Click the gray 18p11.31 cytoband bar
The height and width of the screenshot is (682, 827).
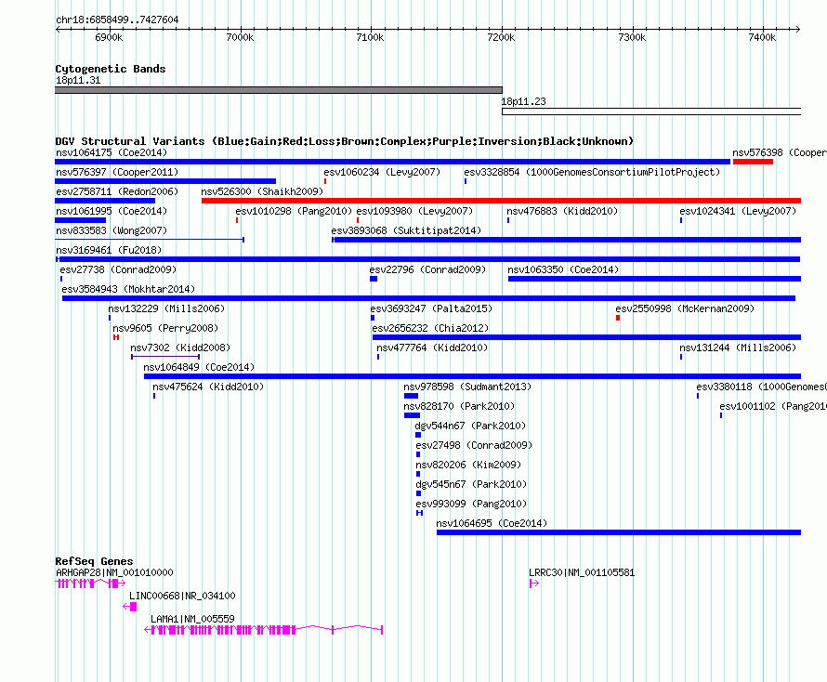tap(279, 90)
